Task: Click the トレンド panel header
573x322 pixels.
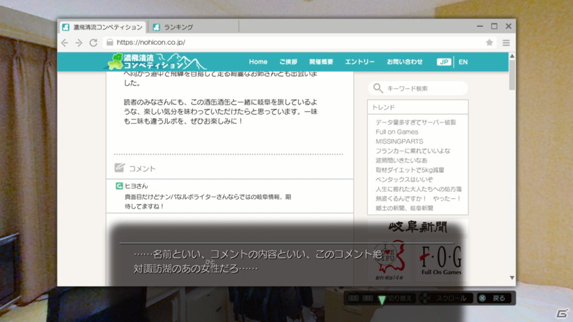Action: tap(418, 107)
